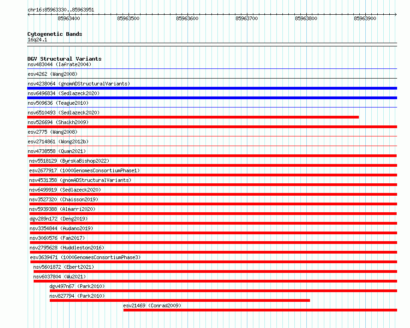Open the nsv6496834 (Sedlazeck2020) variant
Viewport: 410px width, 328px height.
tap(64, 93)
